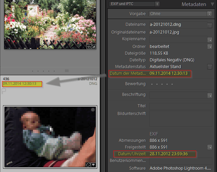Click the Metadaten panel header title

click(x=194, y=4)
